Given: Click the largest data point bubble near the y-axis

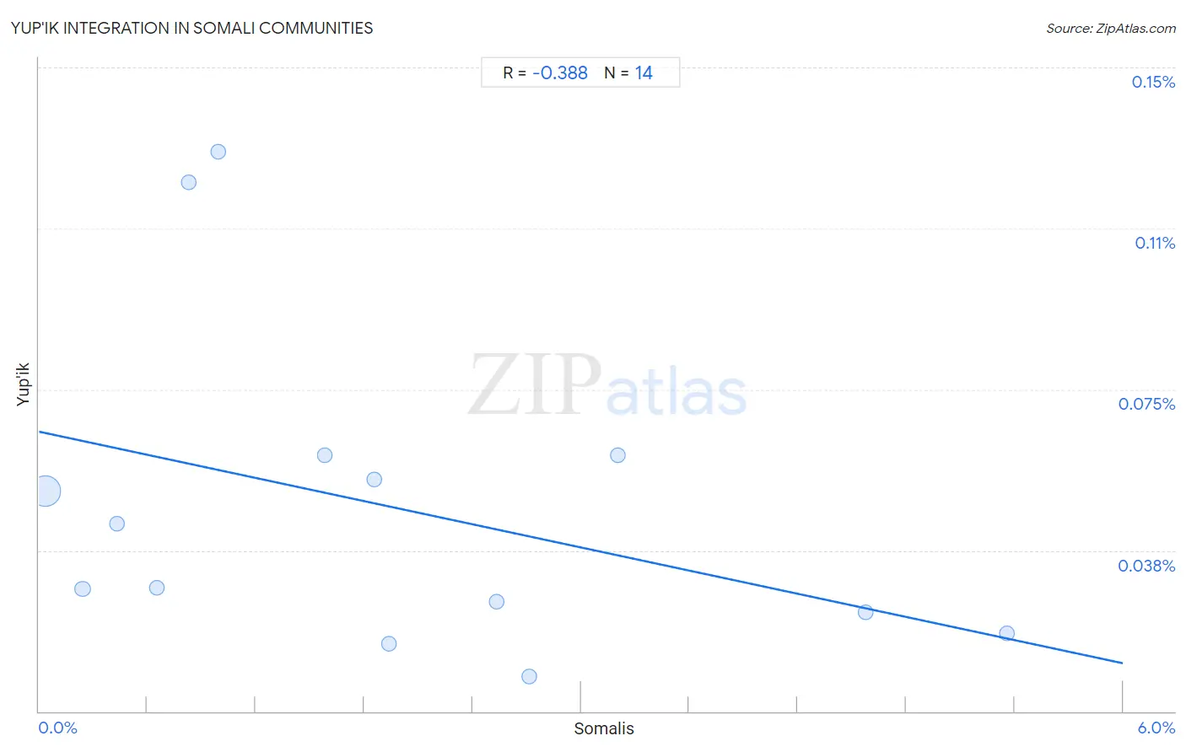Looking at the screenshot, I should 46,491.
